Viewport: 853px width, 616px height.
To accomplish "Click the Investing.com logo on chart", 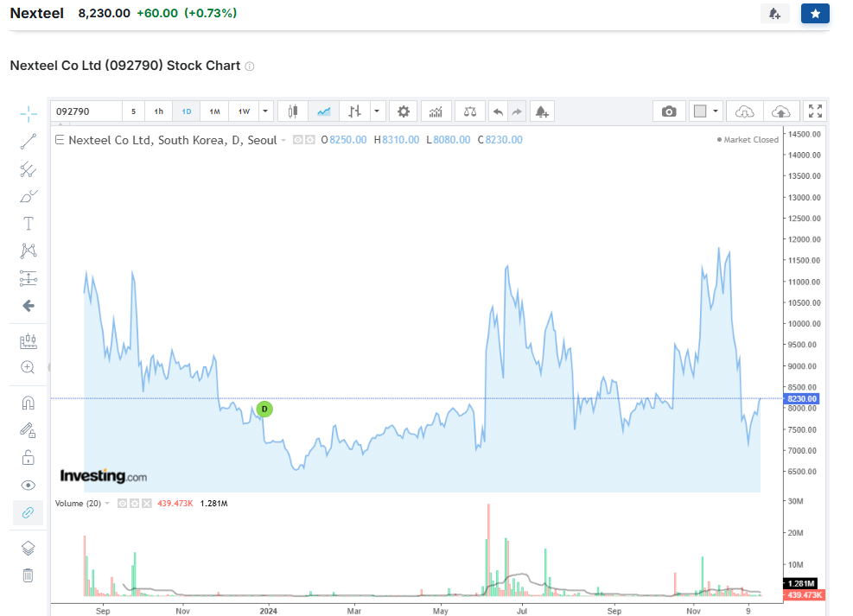I will click(104, 476).
